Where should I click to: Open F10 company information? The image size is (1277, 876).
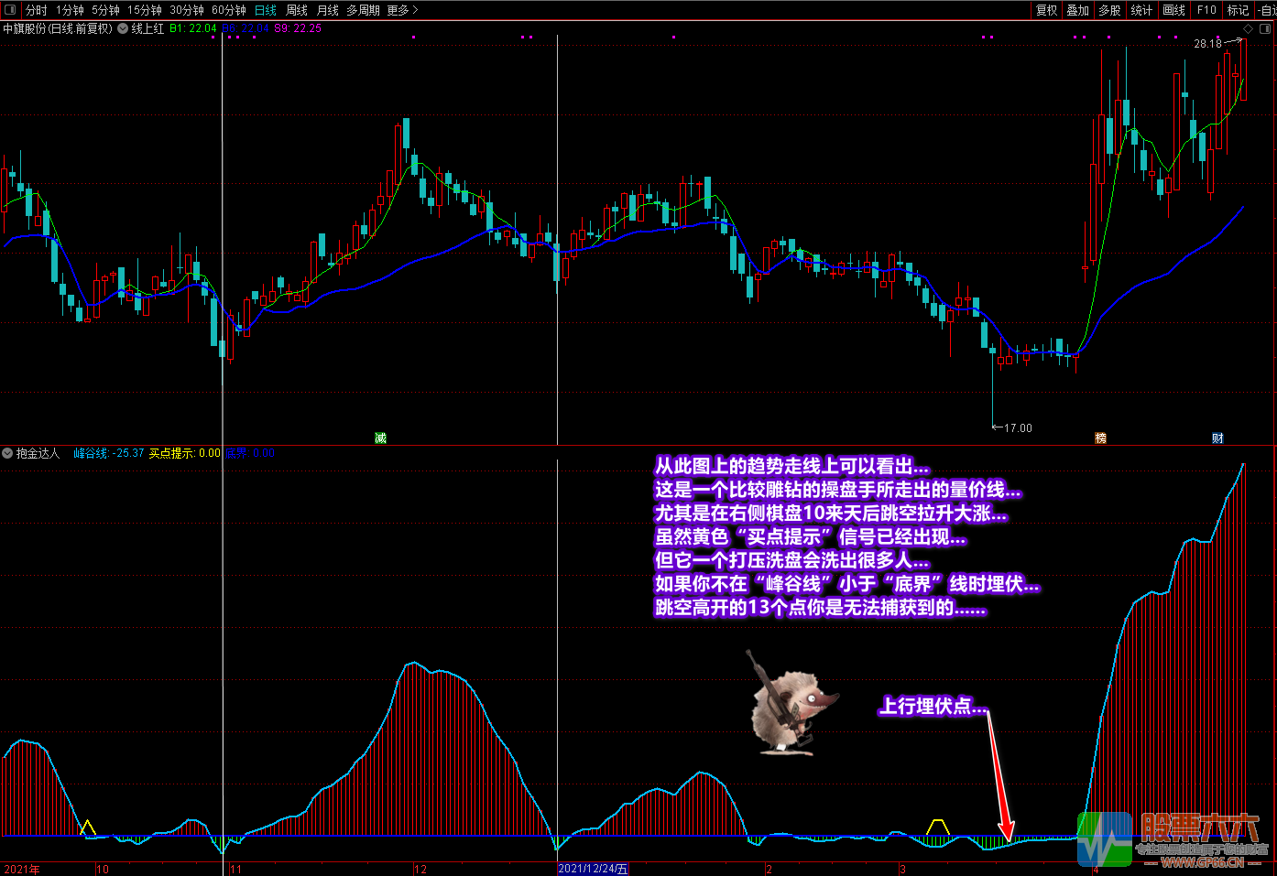pos(1206,10)
